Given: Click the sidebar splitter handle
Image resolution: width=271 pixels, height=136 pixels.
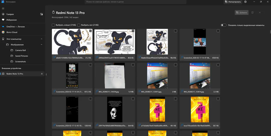Looking at the screenshot, I should (x=46, y=75).
